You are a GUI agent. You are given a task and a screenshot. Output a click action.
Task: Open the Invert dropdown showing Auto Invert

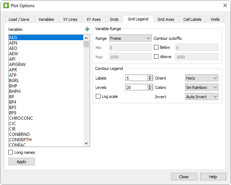point(202,97)
